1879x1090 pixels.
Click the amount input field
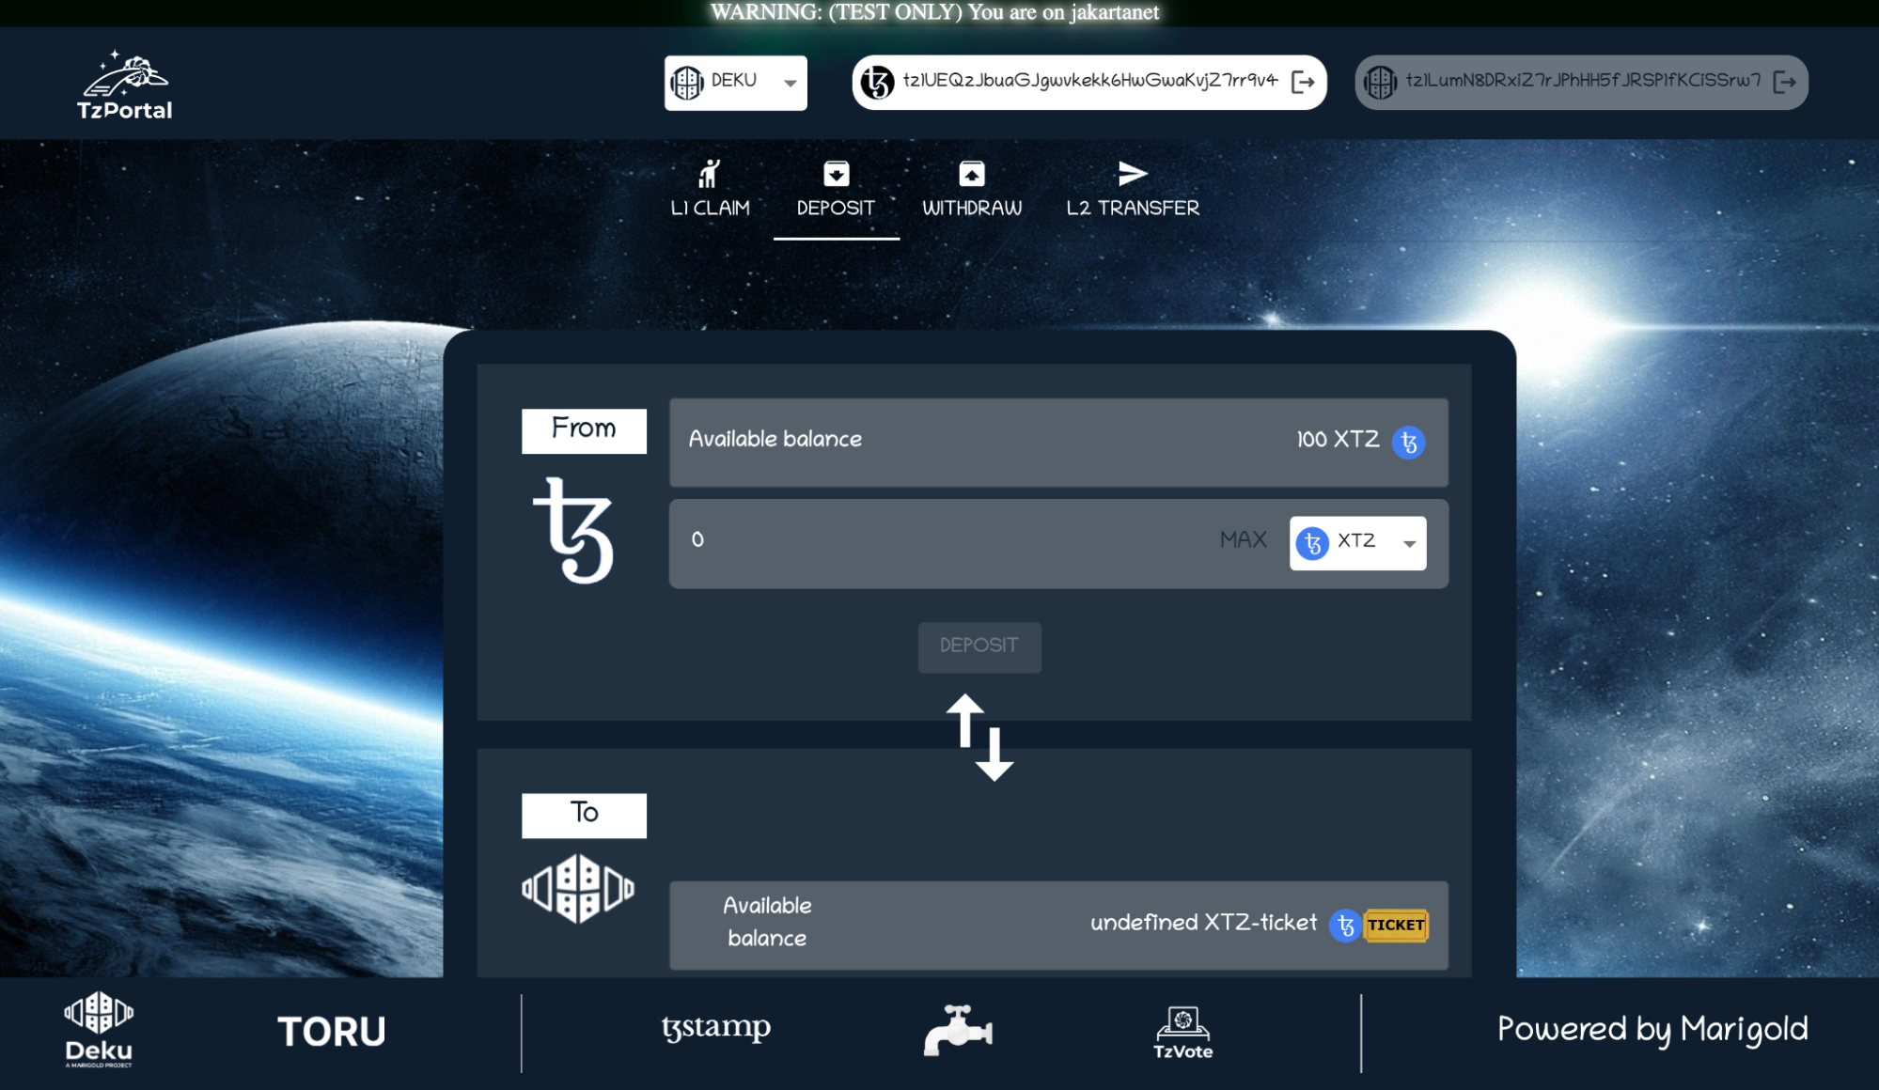coord(940,540)
